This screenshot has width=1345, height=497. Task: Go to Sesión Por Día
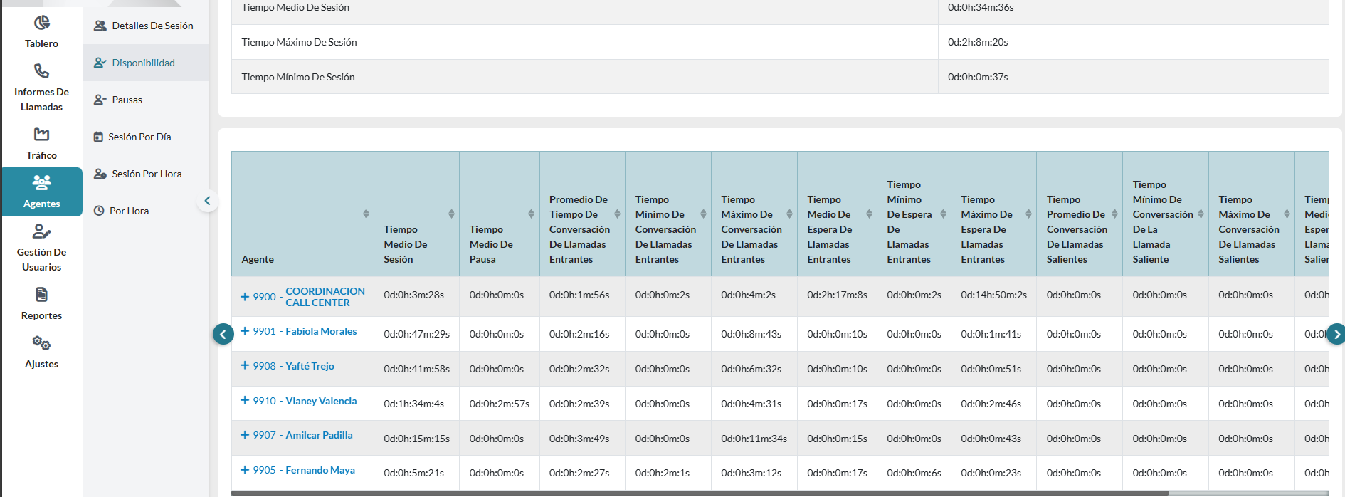(139, 137)
